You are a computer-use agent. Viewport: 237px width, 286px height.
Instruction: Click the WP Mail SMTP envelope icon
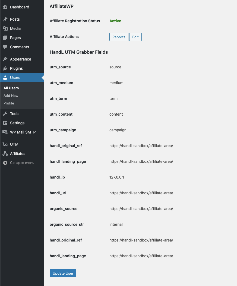pyautogui.click(x=5, y=132)
